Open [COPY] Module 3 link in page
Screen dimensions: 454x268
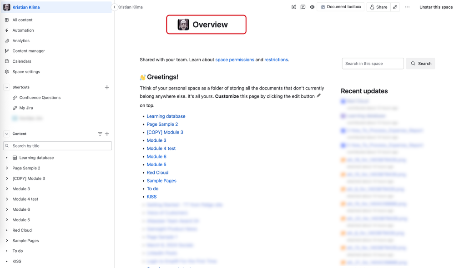(x=165, y=132)
